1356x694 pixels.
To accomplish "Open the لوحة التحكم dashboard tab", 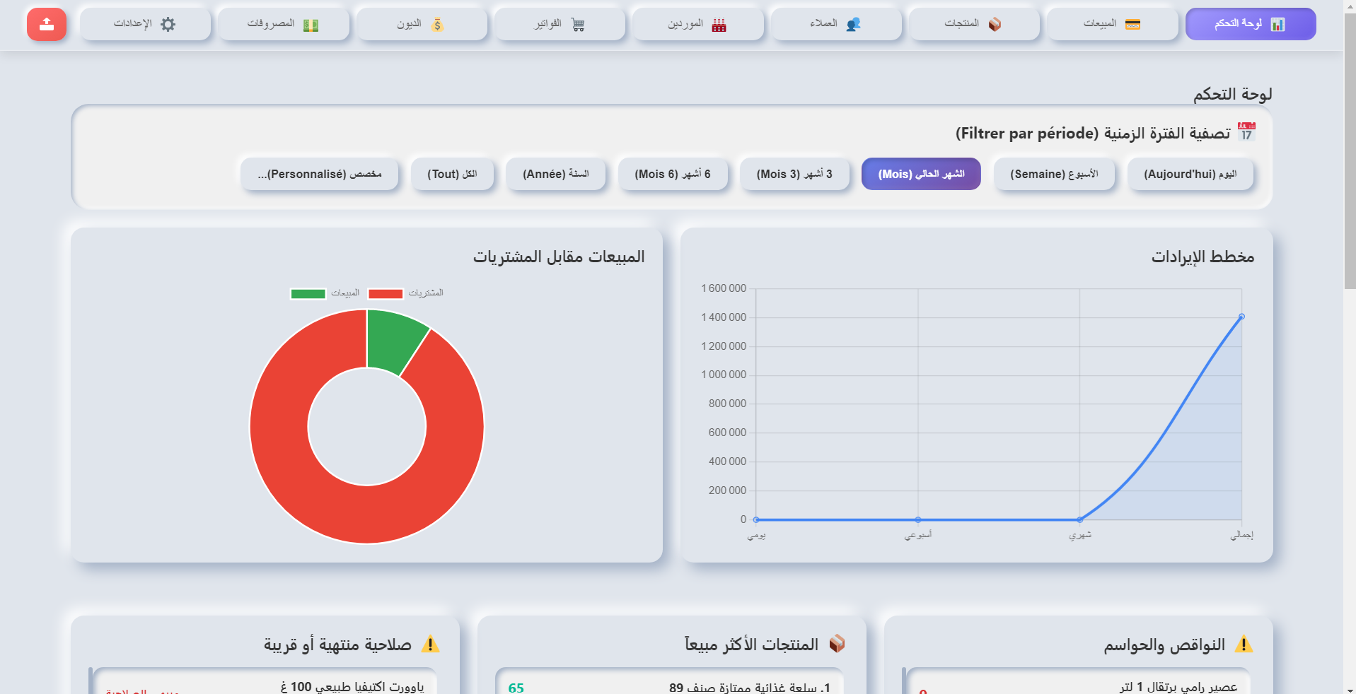I will (x=1250, y=24).
